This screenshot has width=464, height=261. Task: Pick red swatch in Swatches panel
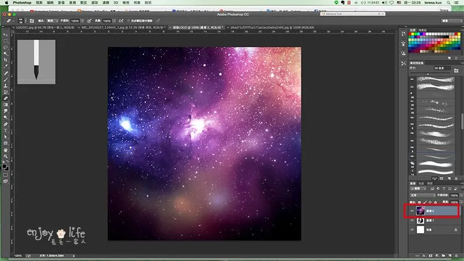(x=410, y=34)
